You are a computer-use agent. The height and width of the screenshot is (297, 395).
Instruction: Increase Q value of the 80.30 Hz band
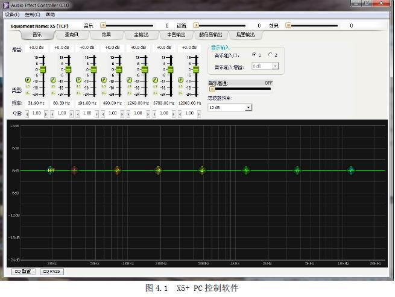click(71, 114)
